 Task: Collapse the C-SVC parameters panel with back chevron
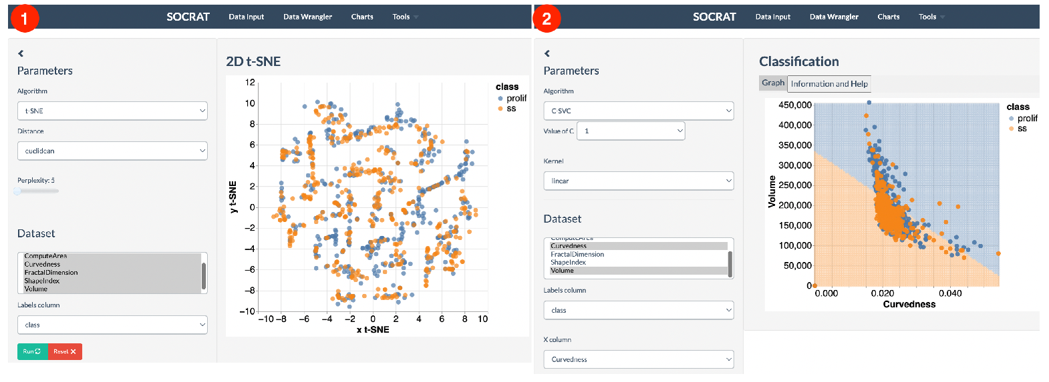click(x=547, y=53)
